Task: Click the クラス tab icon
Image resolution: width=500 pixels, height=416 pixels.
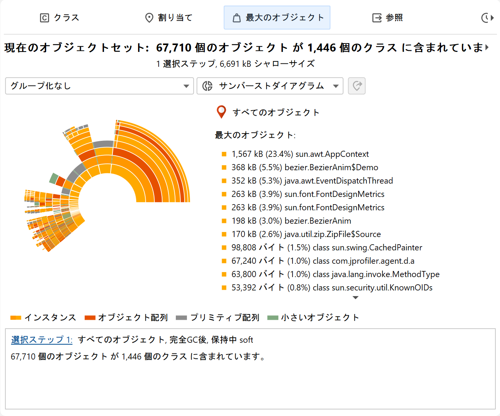Action: tap(45, 18)
